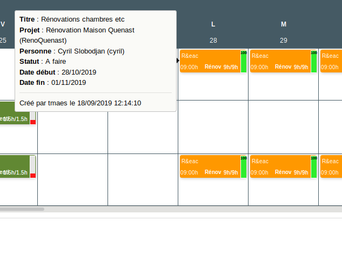342x254 pixels.
Task: Click the green 100 progress bar on top Monday task
Action: (x=244, y=62)
